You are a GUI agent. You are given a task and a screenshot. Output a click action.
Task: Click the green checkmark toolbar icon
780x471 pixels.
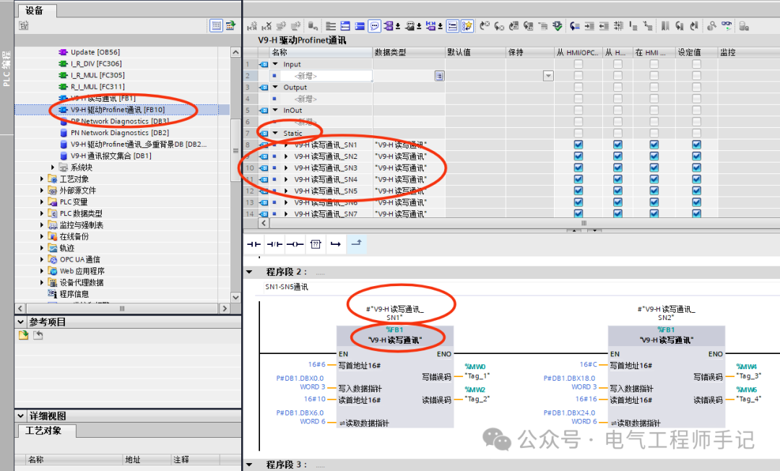coord(557,26)
